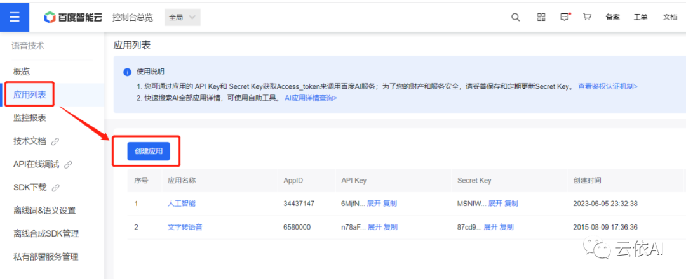The width and height of the screenshot is (686, 279).
Task: Expand API Key for 人工智能 row
Action: pos(374,204)
